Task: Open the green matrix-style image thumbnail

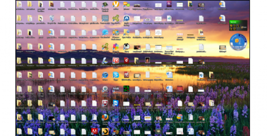Action: [x=127, y=88]
